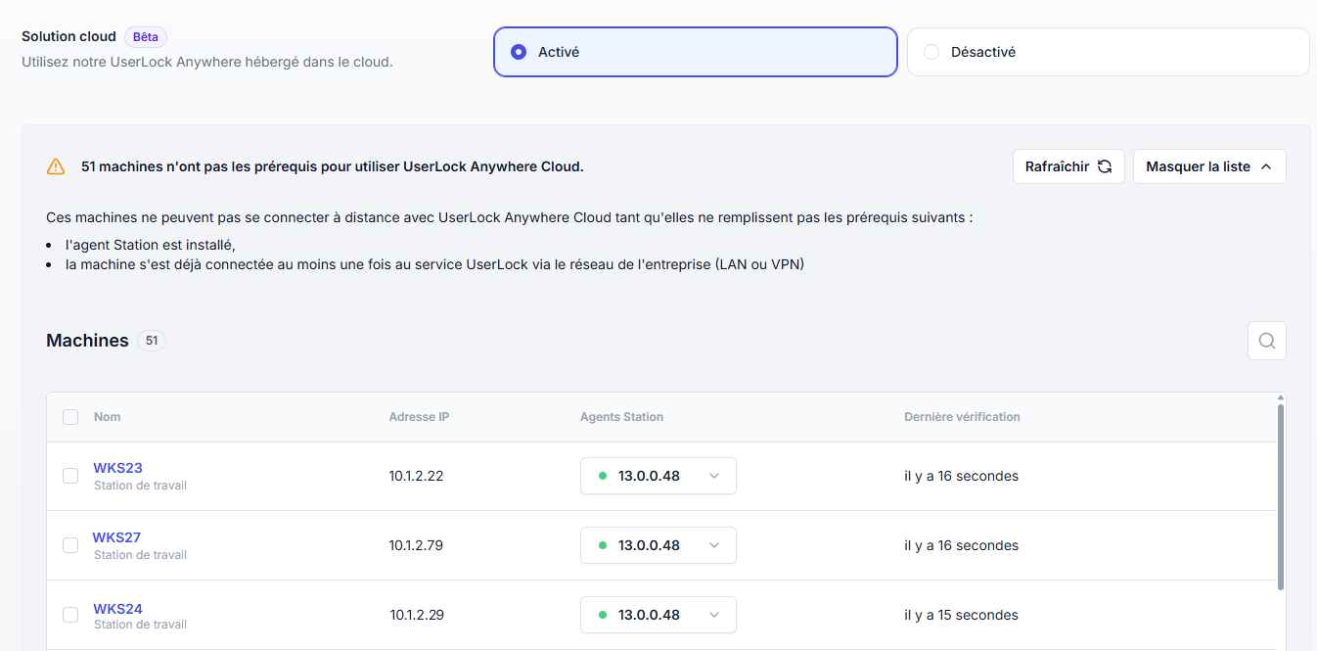Sort by the Nom column header
1317x651 pixels.
click(108, 417)
